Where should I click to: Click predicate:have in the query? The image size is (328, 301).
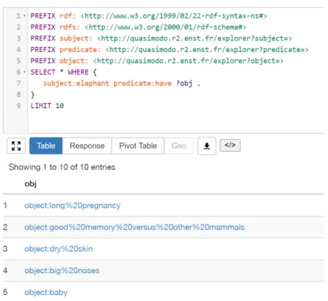click(x=142, y=83)
